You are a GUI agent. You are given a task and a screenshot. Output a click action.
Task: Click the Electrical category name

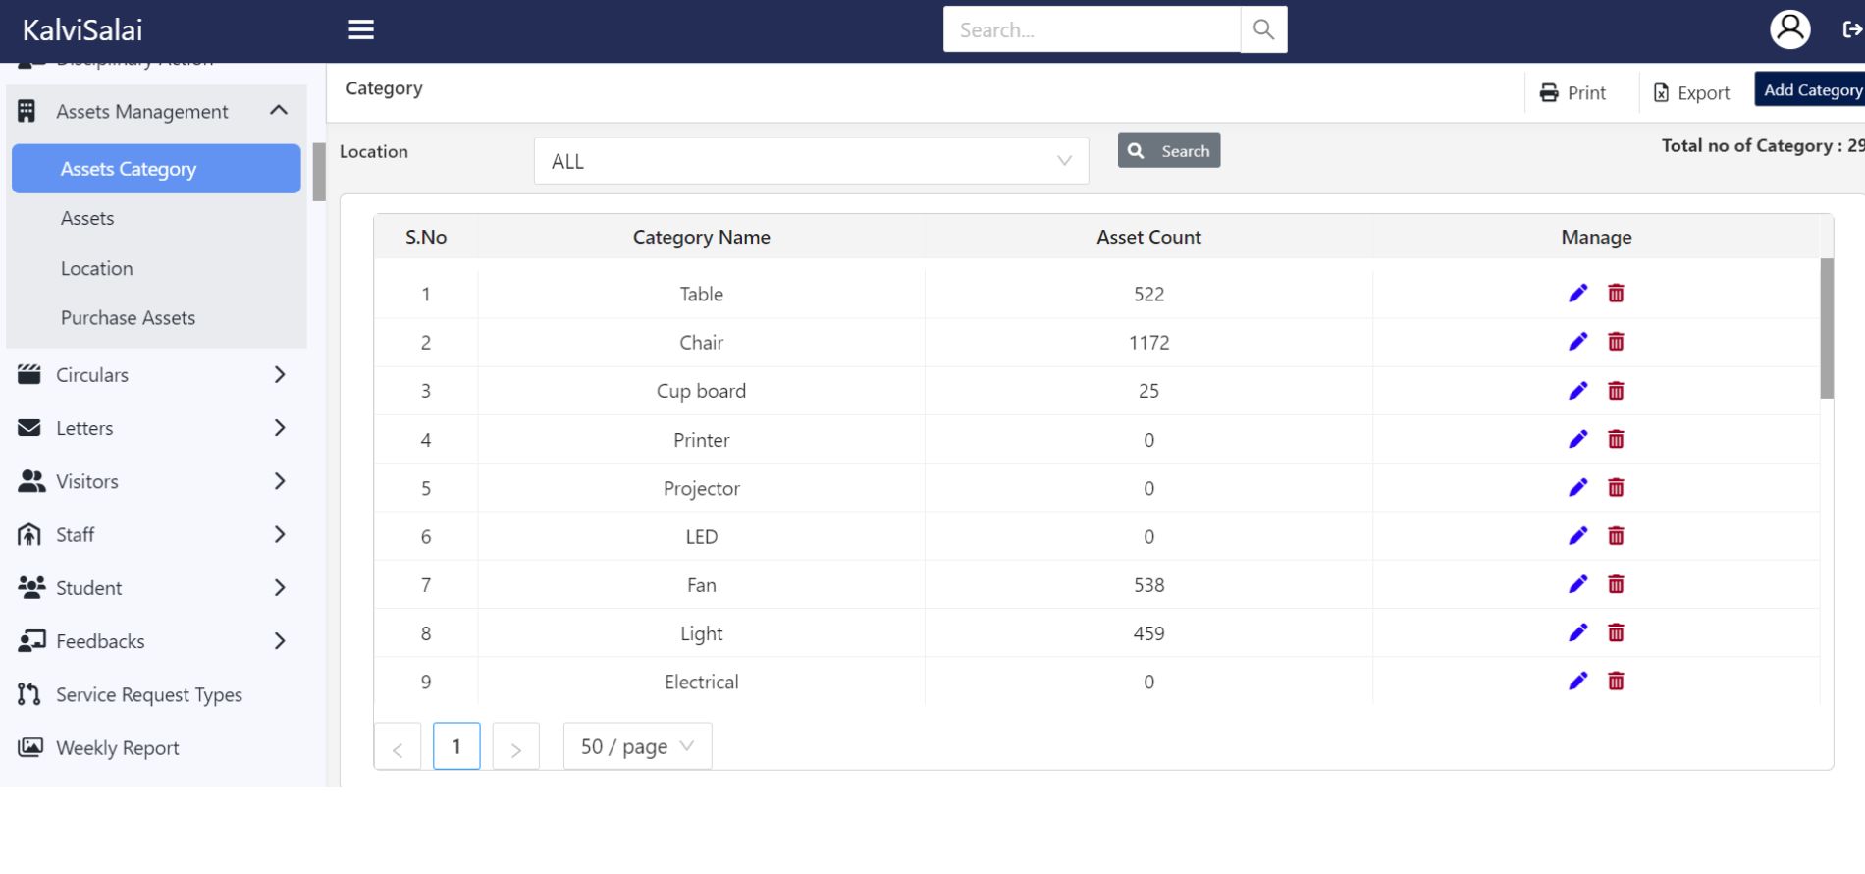click(701, 682)
